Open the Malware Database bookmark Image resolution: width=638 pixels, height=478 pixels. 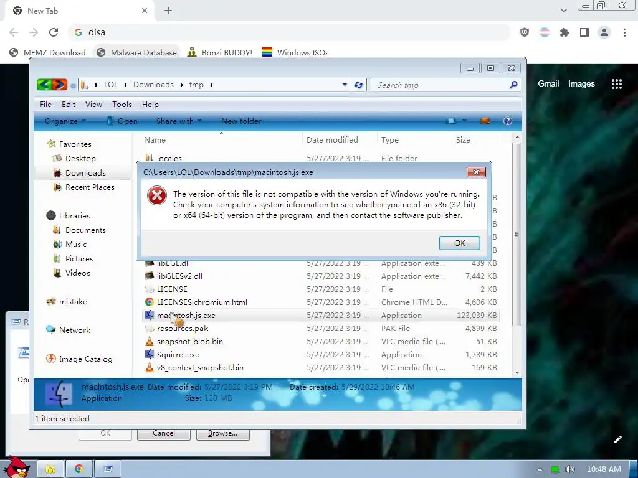click(x=136, y=52)
